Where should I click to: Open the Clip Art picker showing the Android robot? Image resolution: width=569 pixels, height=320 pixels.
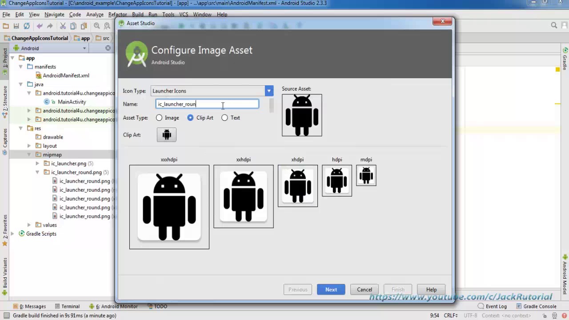tap(166, 135)
